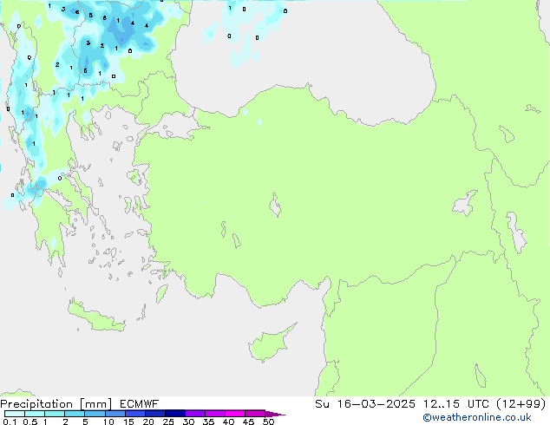This screenshot has width=550, height=425.
Task: Click the 30–35 mm legend swatch
Action: point(194,414)
